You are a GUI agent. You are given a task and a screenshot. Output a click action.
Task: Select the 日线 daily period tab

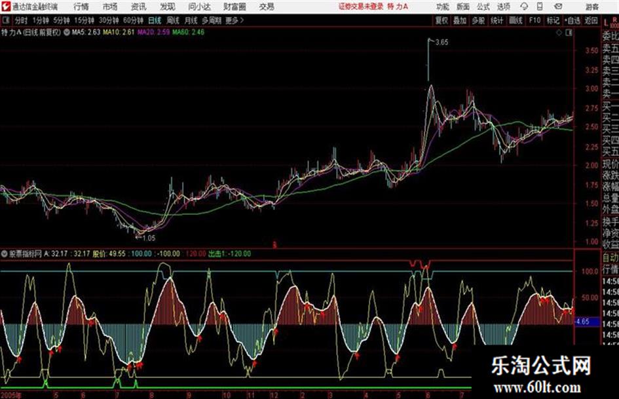click(155, 20)
